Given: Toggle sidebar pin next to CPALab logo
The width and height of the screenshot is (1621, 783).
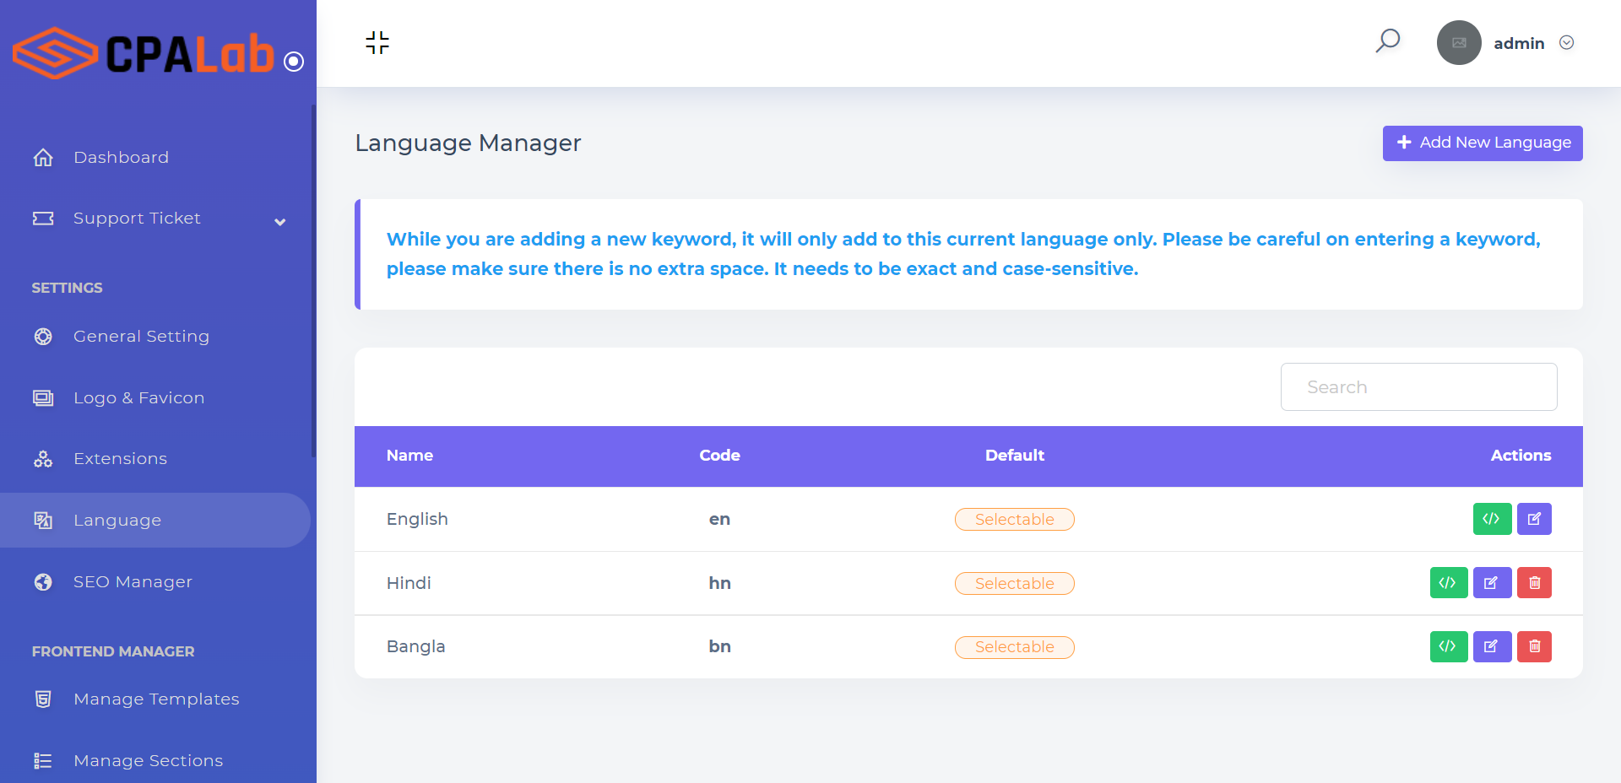Looking at the screenshot, I should pyautogui.click(x=294, y=62).
